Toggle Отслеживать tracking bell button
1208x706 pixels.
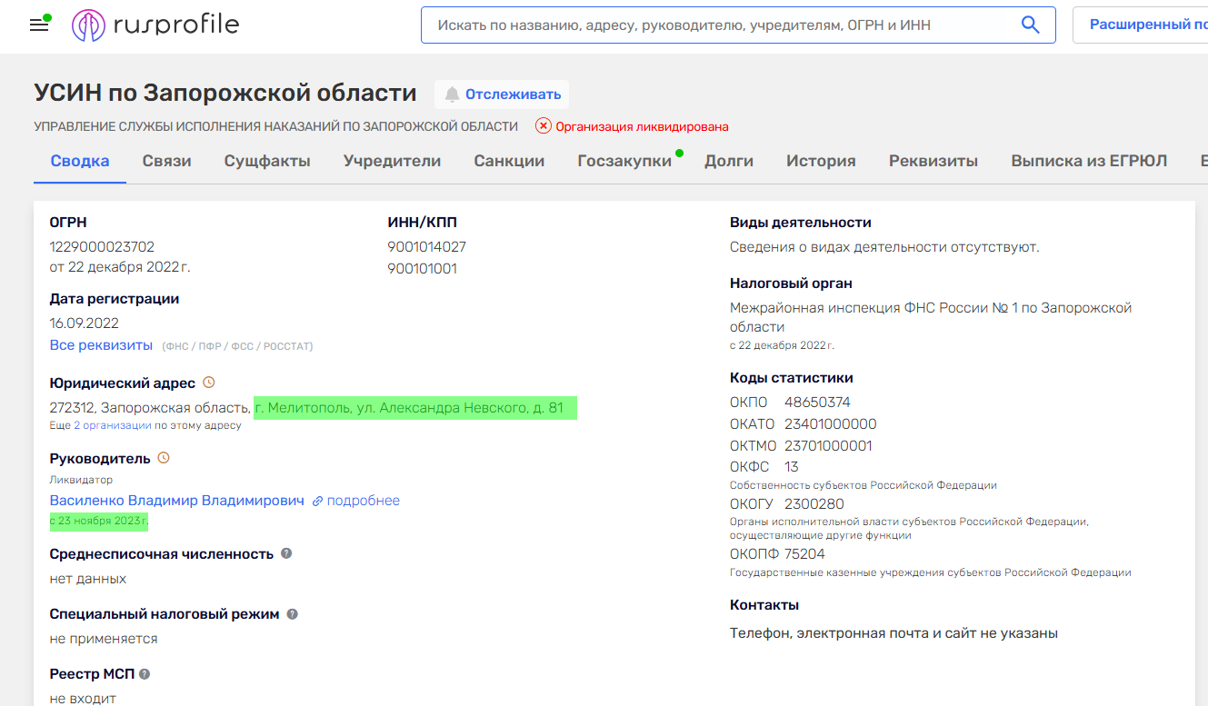[503, 94]
